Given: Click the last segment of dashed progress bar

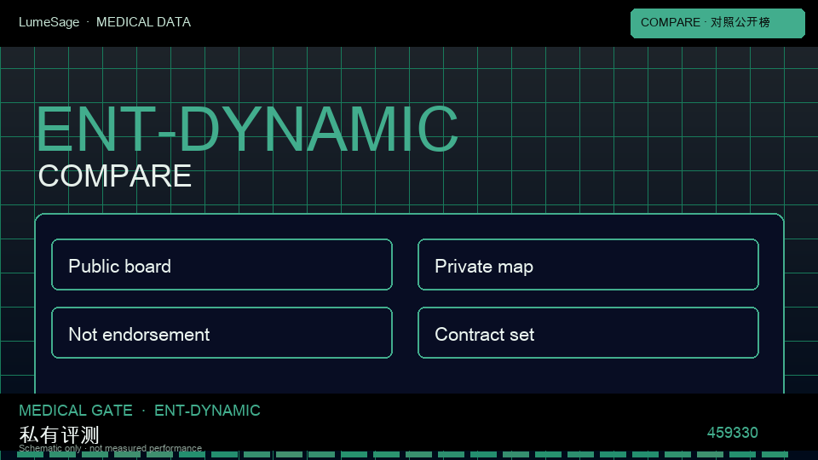Looking at the screenshot, I should point(775,455).
